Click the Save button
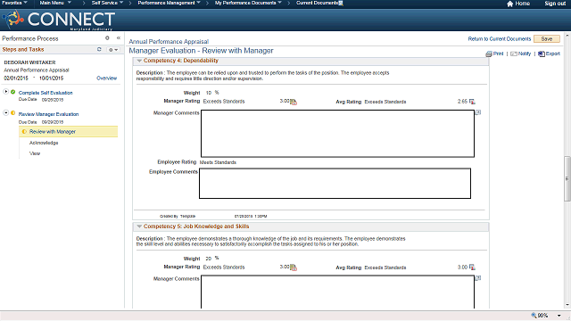The width and height of the screenshot is (571, 321). pyautogui.click(x=547, y=39)
